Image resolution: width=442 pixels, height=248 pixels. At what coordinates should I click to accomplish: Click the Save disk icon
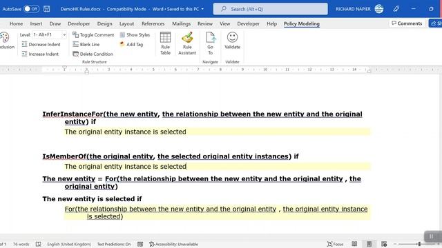pos(47,9)
